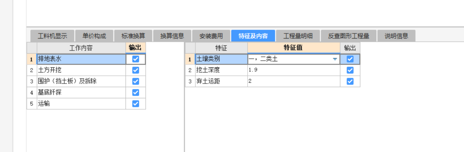Open the 安装费用 tab
464x152 pixels.
(x=211, y=36)
